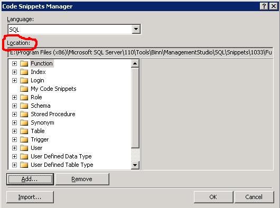Click the User folder icon
280x208 pixels.
pos(24,148)
